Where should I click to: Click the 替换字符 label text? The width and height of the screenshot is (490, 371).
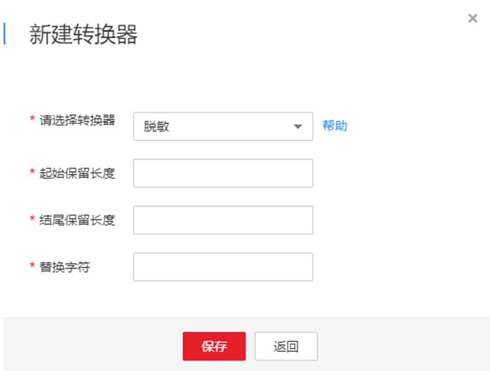65,267
